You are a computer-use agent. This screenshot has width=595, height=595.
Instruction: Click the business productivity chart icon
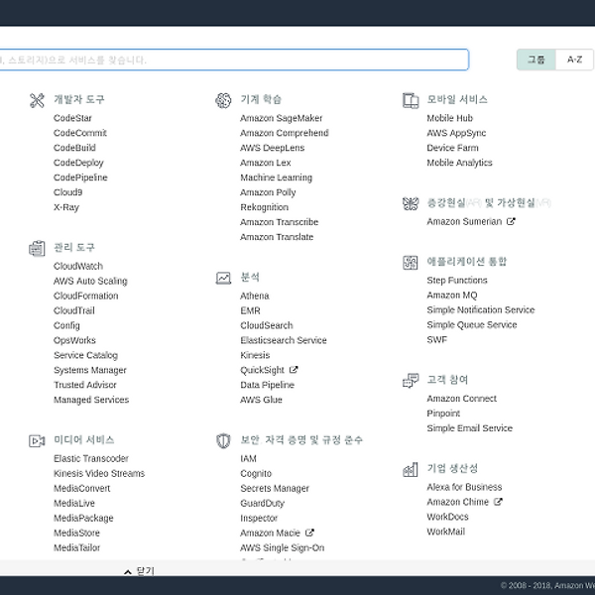(411, 470)
